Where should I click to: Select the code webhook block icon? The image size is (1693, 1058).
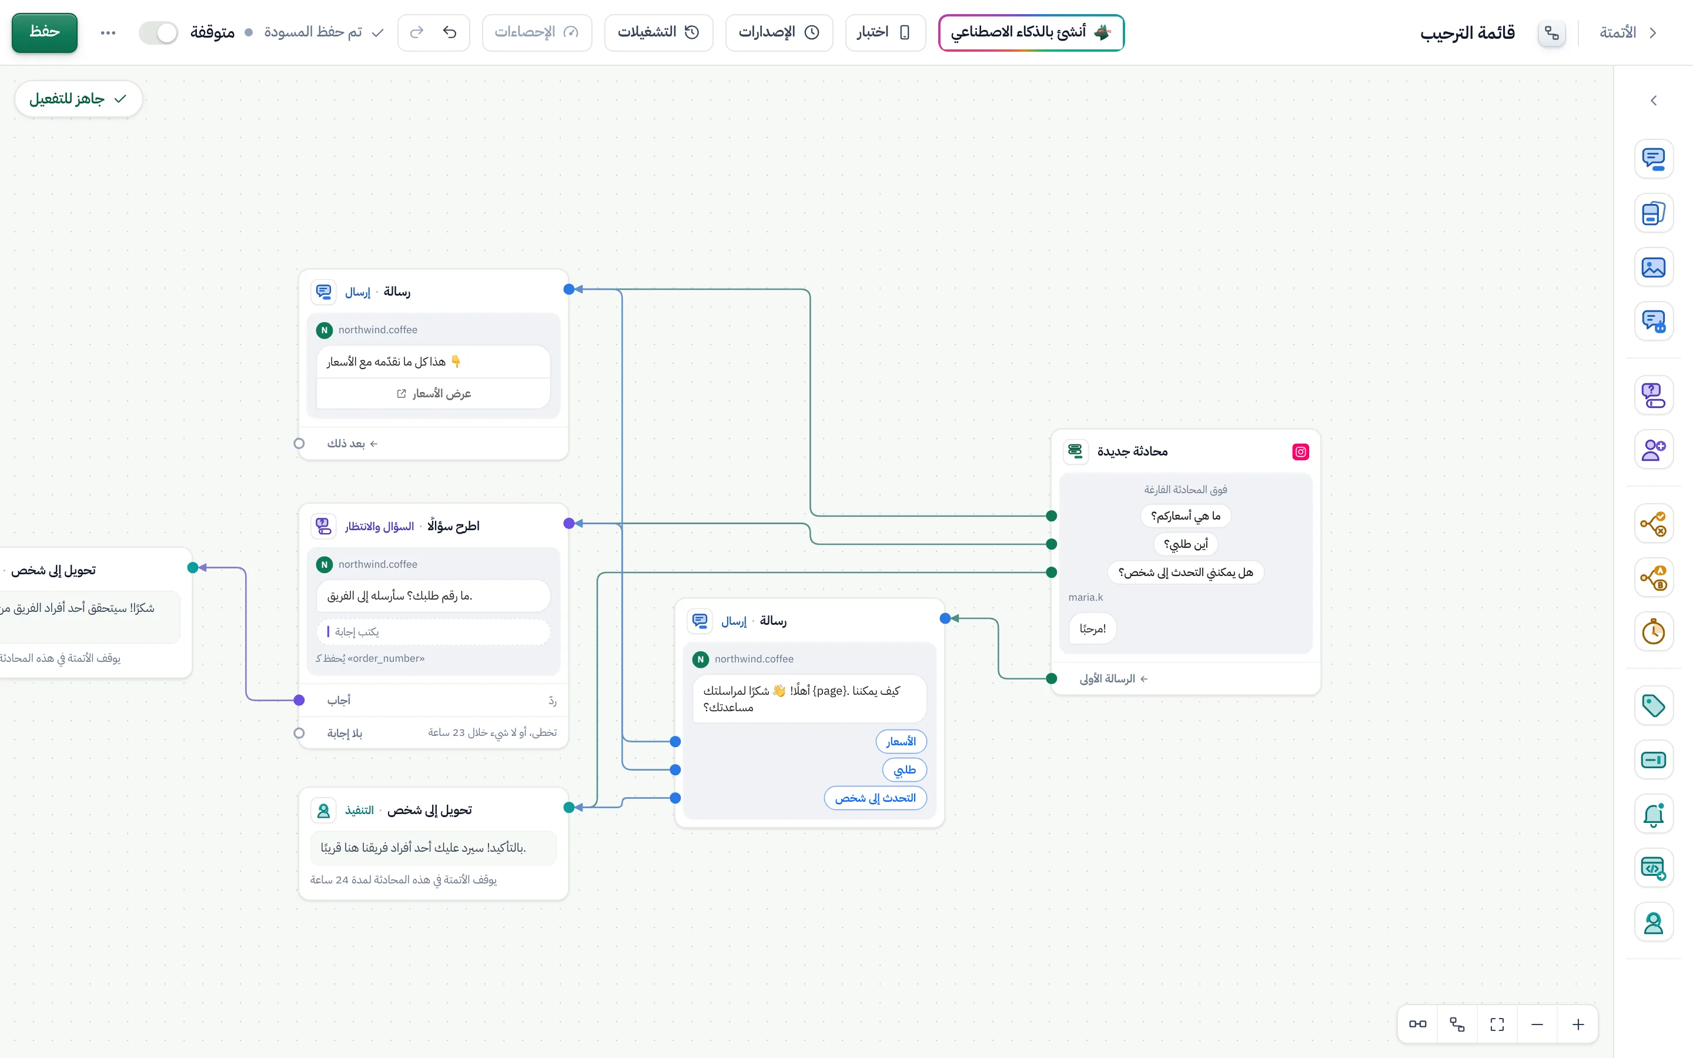[x=1654, y=868]
